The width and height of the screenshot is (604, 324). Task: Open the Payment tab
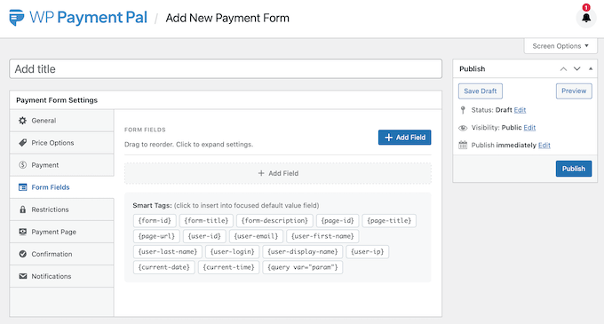click(x=61, y=165)
